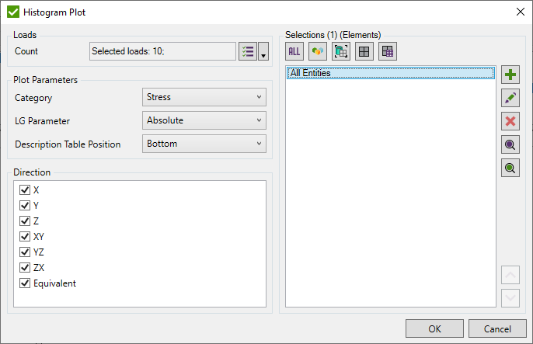Open the Category dropdown showing Stress

(205, 97)
